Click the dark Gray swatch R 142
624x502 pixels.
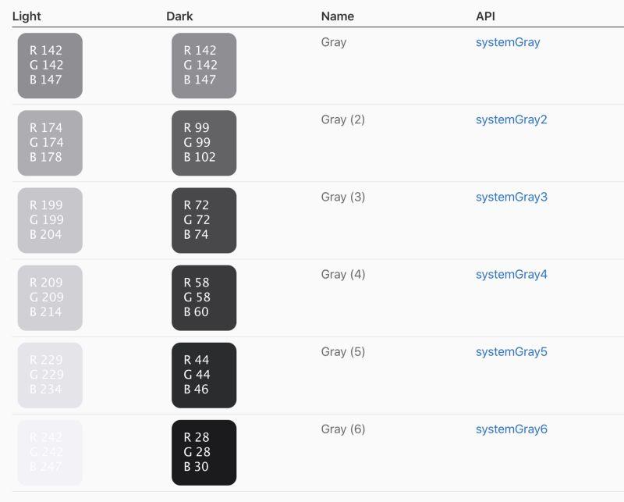tap(204, 66)
